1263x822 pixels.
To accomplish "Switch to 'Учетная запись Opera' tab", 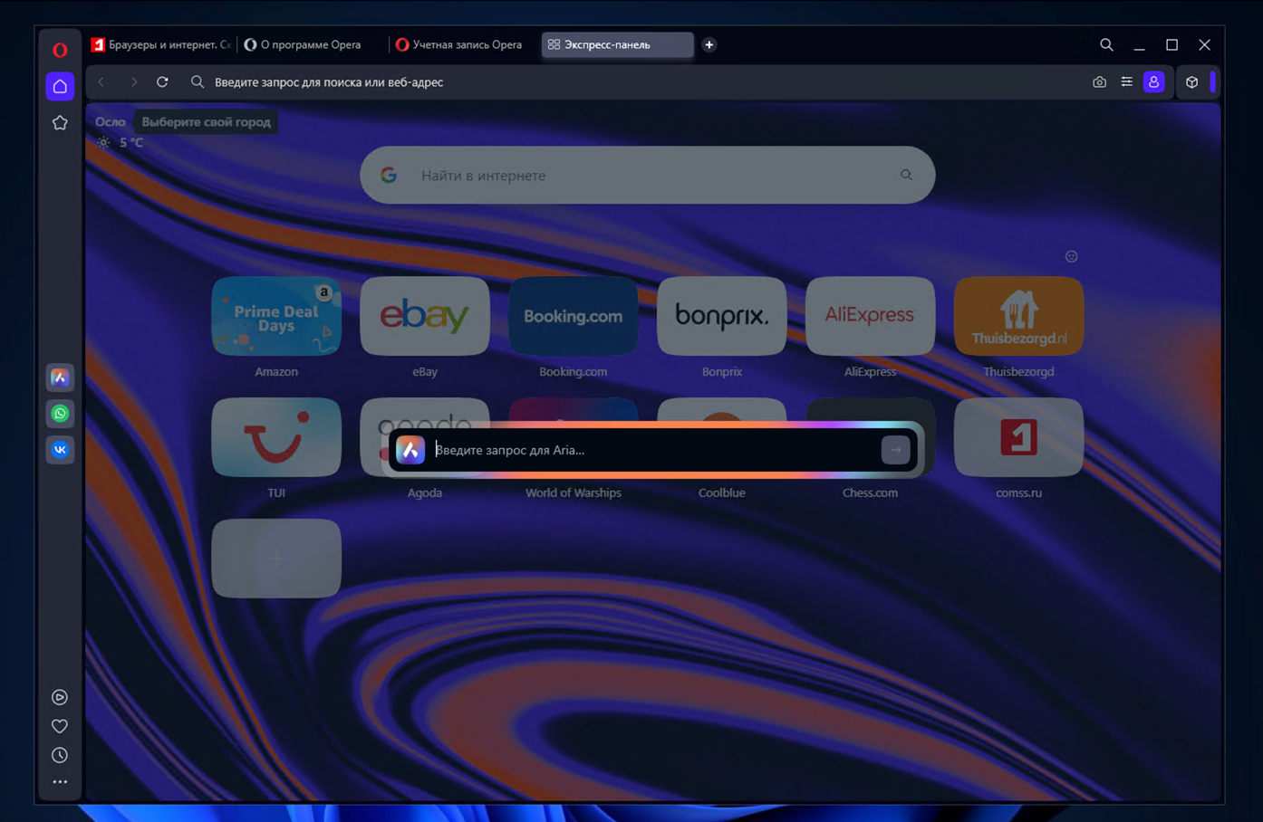I will click(466, 44).
